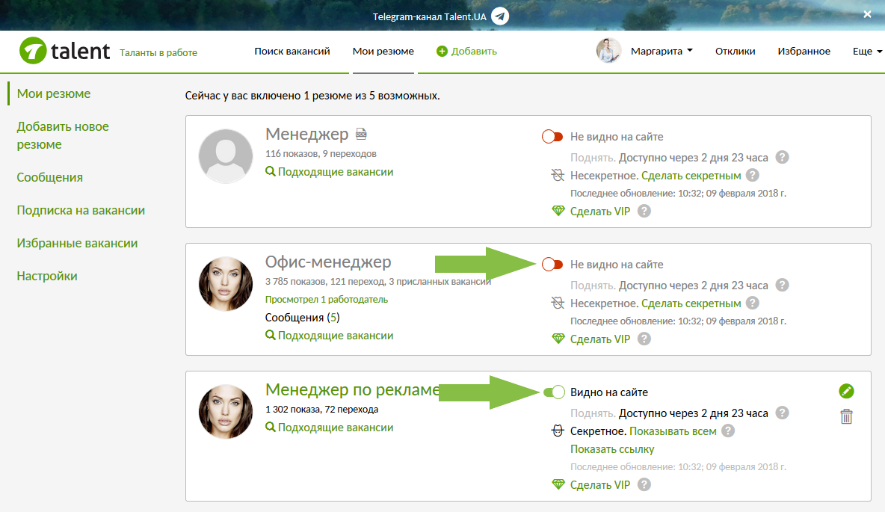Open the Telegram channel icon in banner
Screen dimensions: 885x512
point(500,16)
